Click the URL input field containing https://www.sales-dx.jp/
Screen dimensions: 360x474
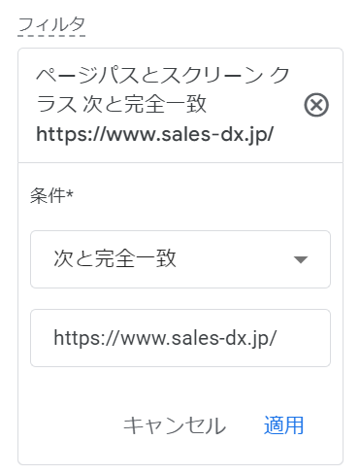coord(180,338)
